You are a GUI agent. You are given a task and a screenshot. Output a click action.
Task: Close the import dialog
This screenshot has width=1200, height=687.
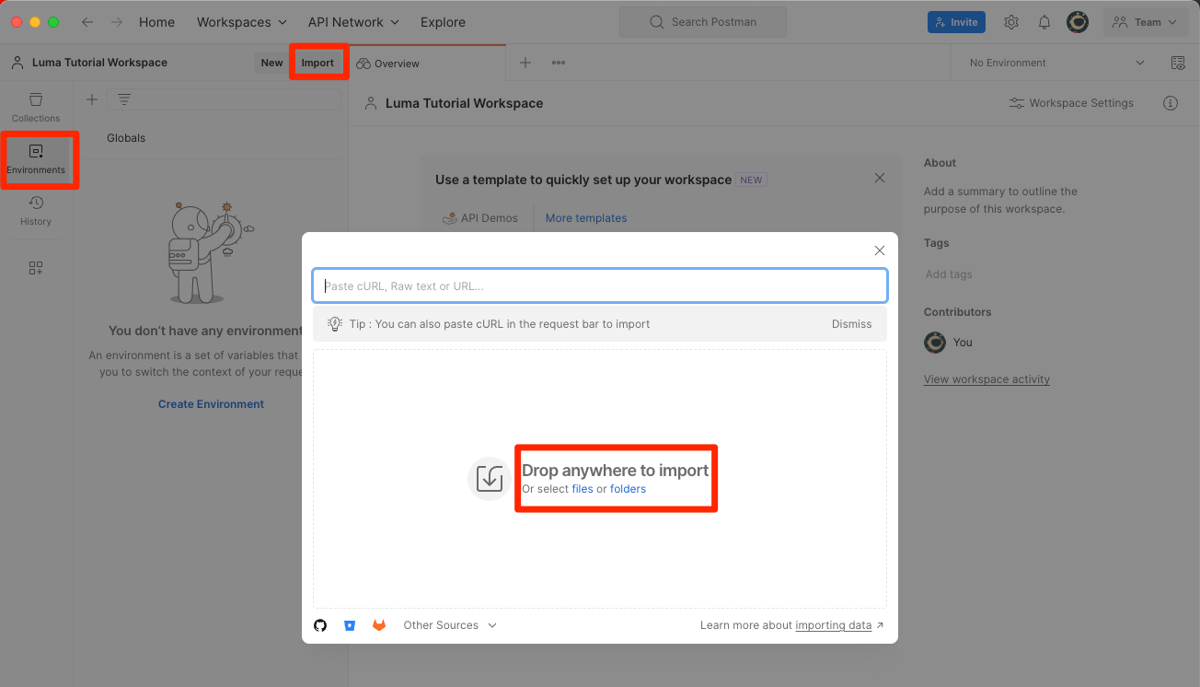880,250
